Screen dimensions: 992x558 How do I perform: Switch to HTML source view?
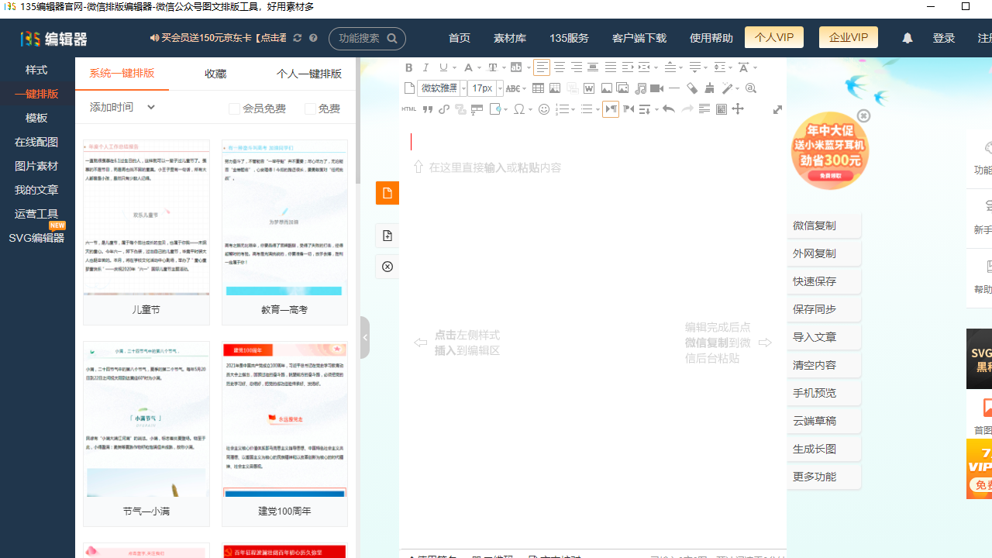(x=408, y=108)
